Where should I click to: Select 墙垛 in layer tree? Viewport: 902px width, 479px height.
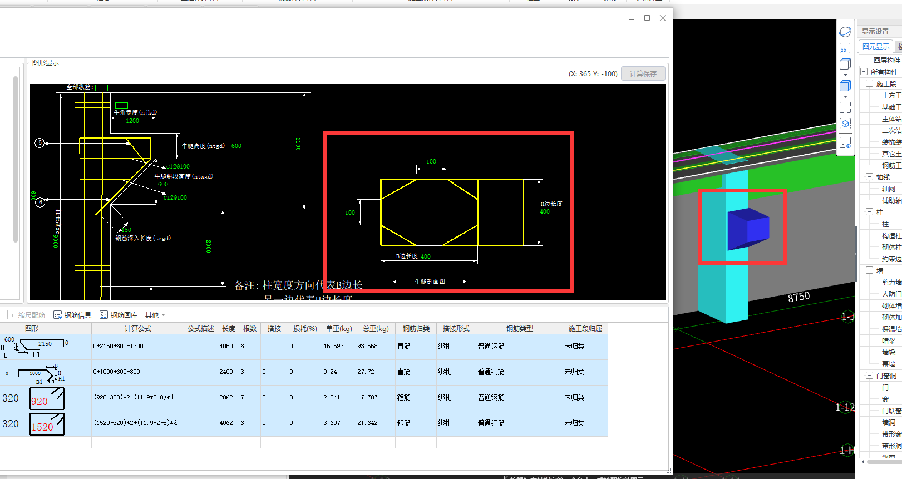(889, 352)
